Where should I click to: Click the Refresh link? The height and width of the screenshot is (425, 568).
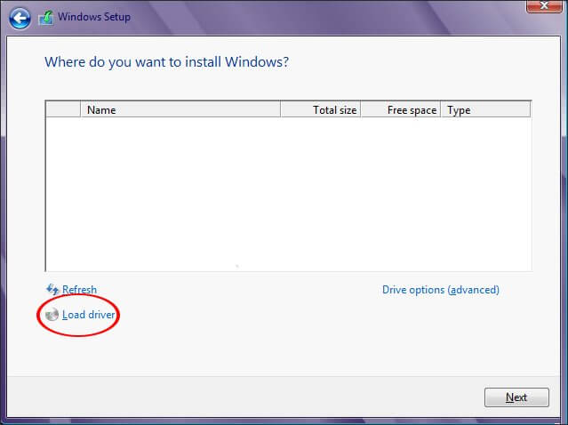click(79, 290)
